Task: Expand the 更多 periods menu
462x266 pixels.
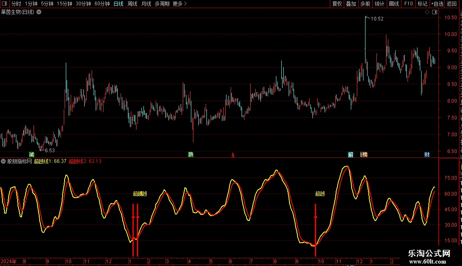Action: (x=180, y=4)
